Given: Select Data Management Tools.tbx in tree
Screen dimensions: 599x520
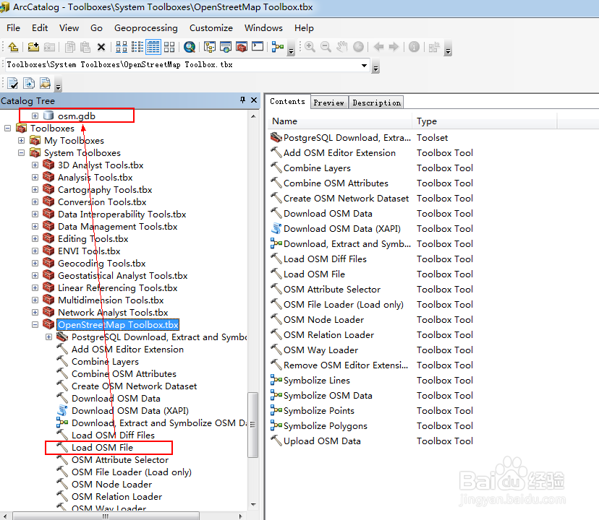Looking at the screenshot, I should coord(117,227).
